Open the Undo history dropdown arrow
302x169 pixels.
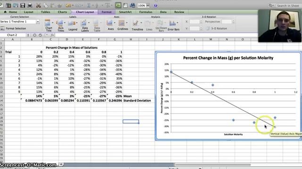coord(73,6)
